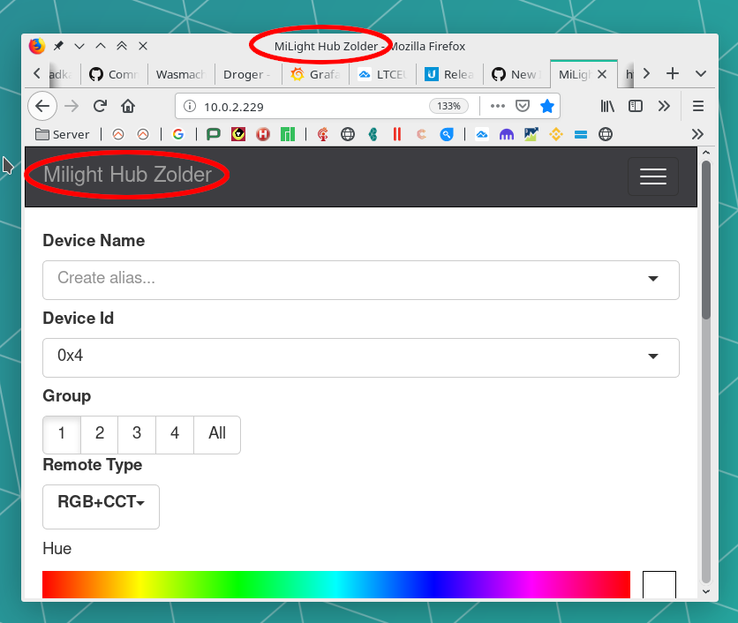This screenshot has width=738, height=623.
Task: Open the Milight Hub navigation hamburger menu
Action: tap(653, 176)
